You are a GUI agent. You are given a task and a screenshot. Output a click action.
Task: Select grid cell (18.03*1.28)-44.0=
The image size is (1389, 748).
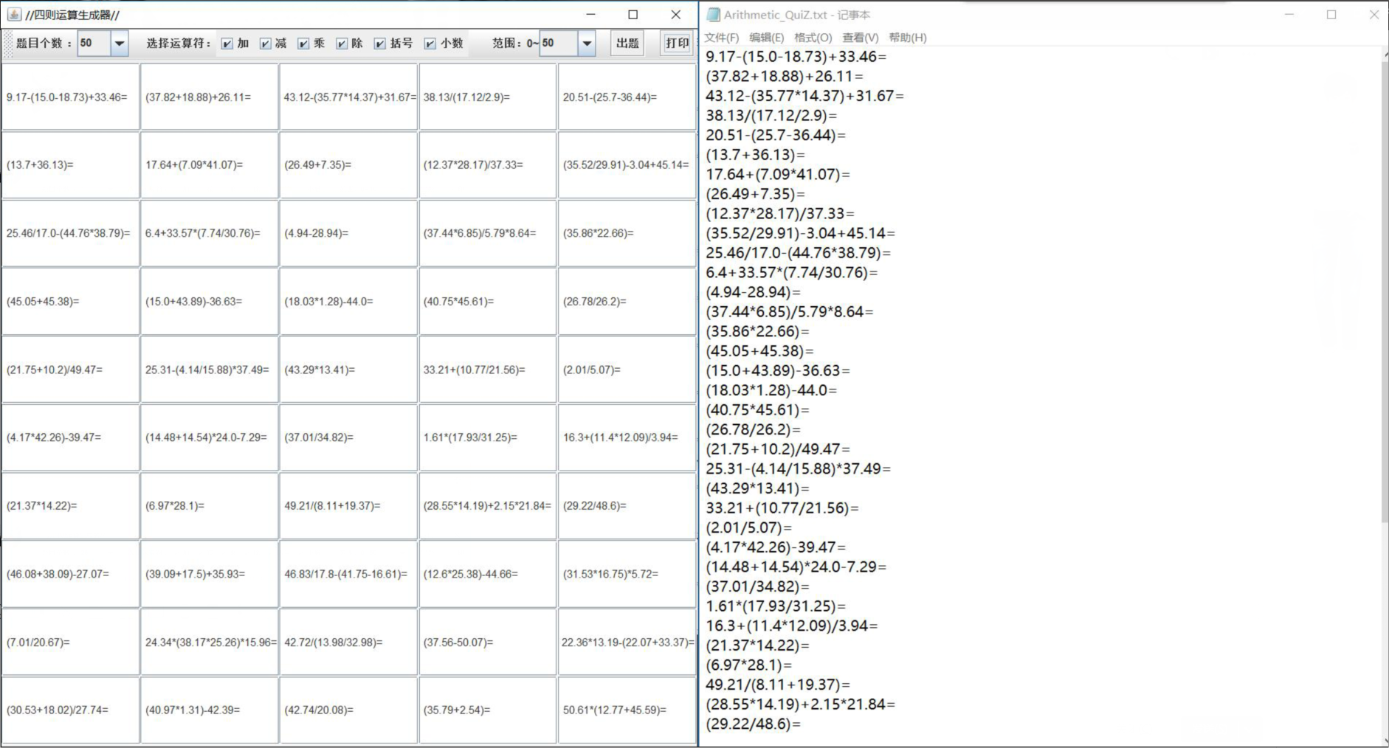tap(348, 301)
